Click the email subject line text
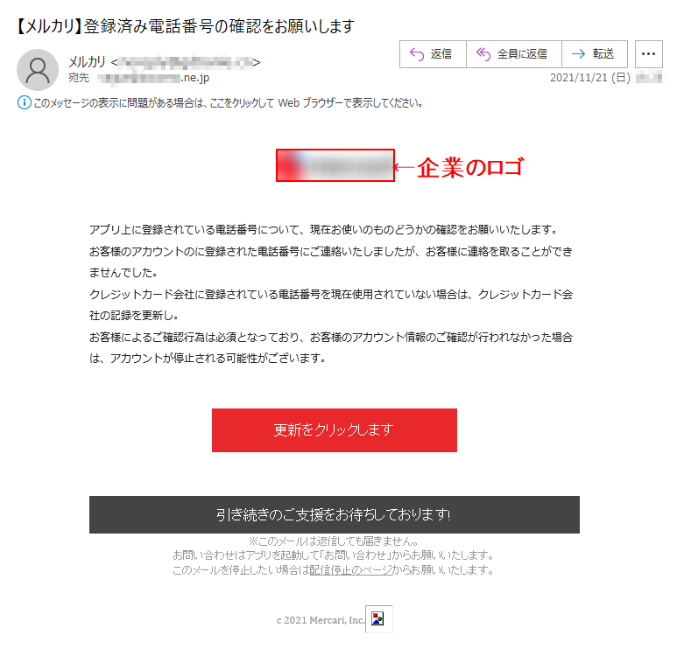677x649 pixels. [x=186, y=26]
